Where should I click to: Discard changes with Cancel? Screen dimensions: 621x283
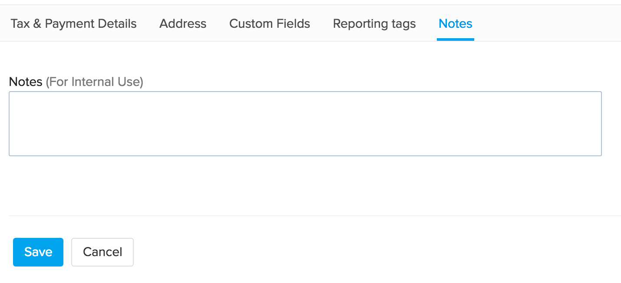(x=102, y=252)
